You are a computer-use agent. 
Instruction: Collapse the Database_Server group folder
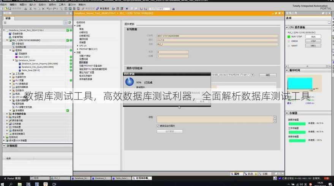[13, 60]
